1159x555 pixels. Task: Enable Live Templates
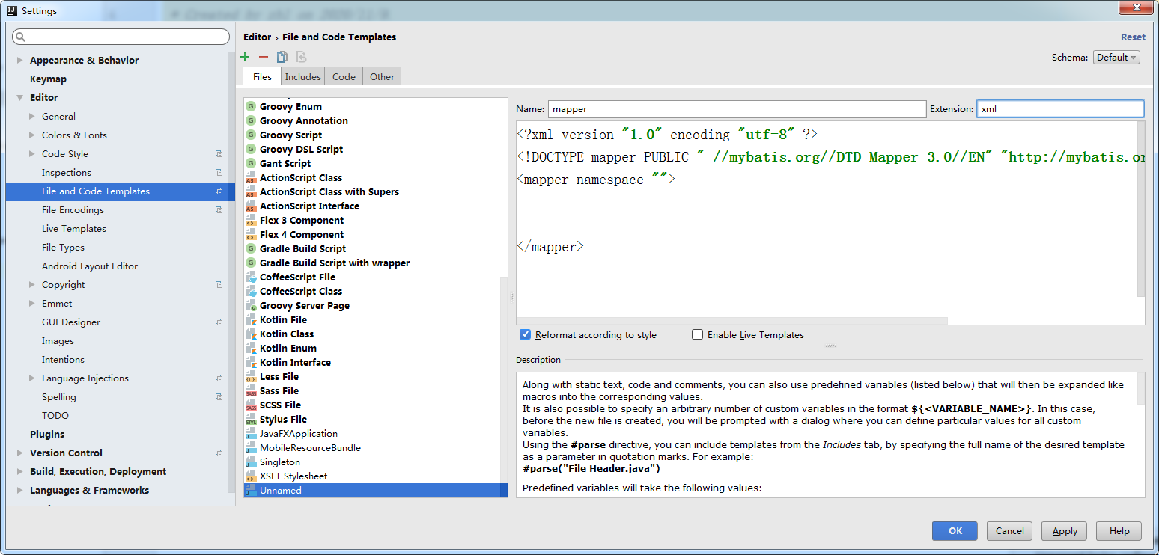pos(697,334)
